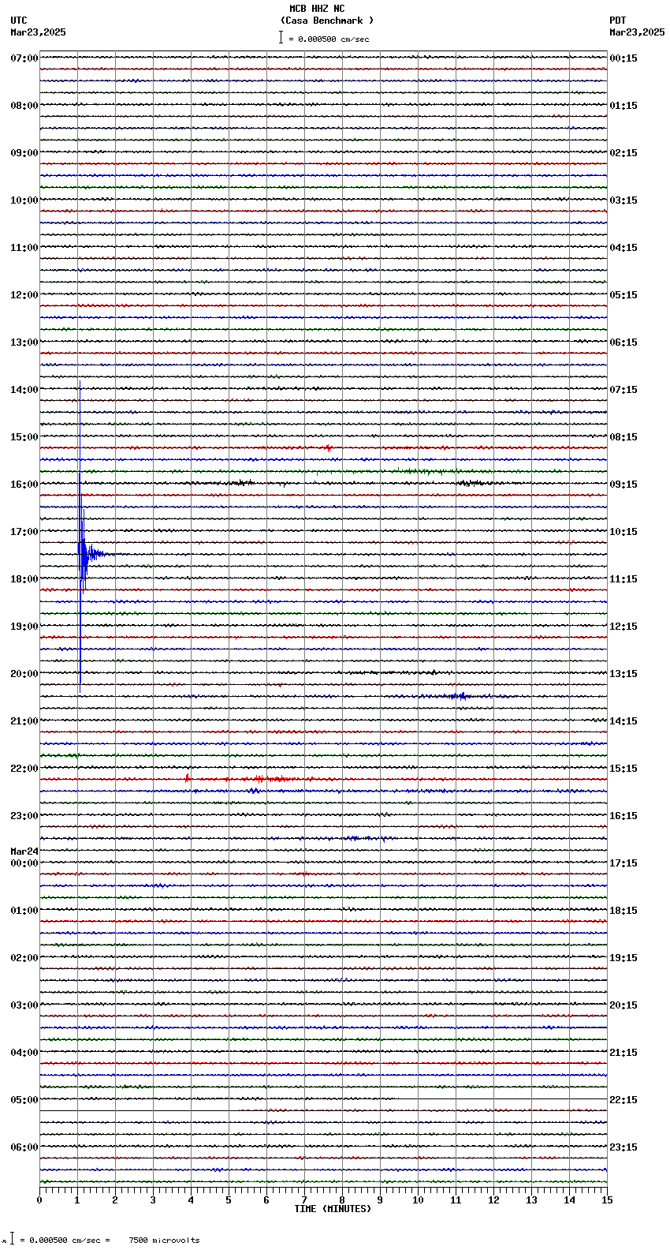670x1250 pixels.
Task: Click the PDT time label '14:15'
Action: [x=623, y=721]
